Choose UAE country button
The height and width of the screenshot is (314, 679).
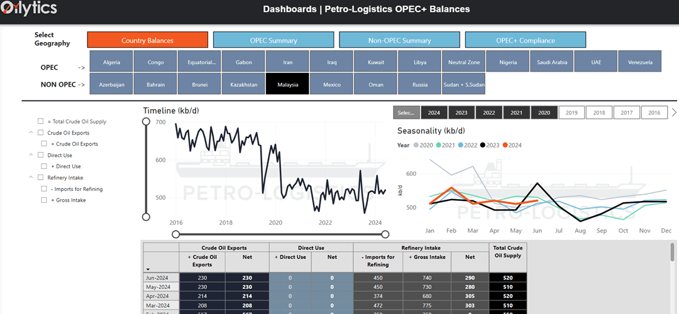coord(596,62)
